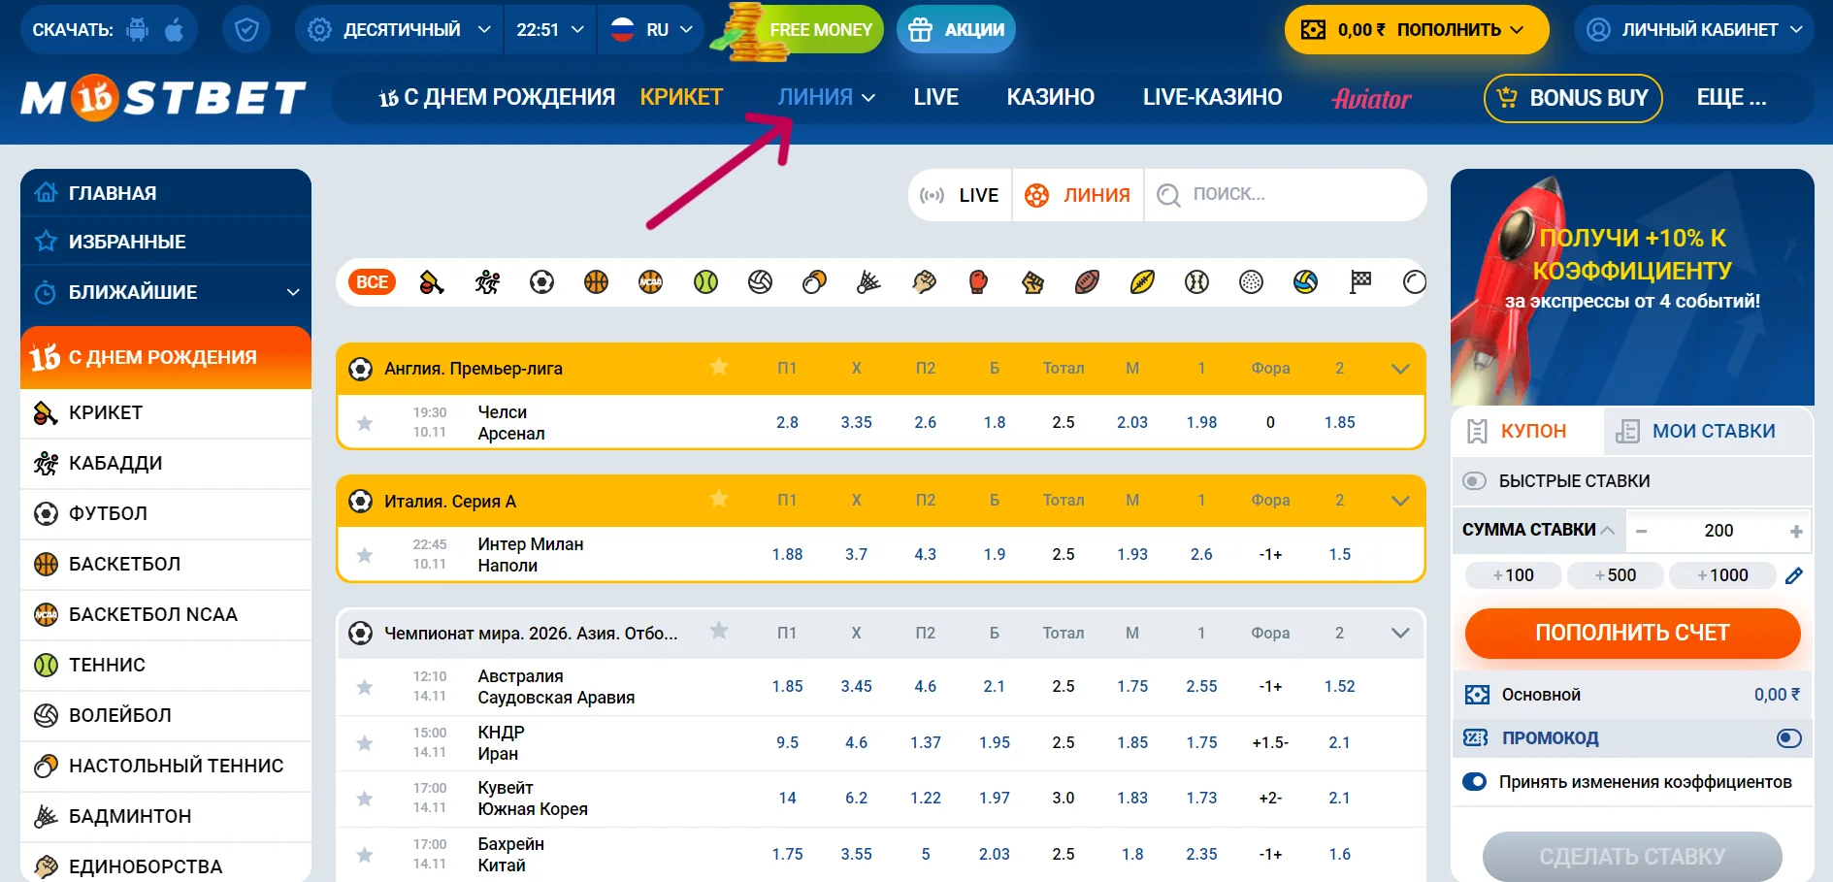
Task: Select the tennis ball sport filter icon
Action: (705, 282)
